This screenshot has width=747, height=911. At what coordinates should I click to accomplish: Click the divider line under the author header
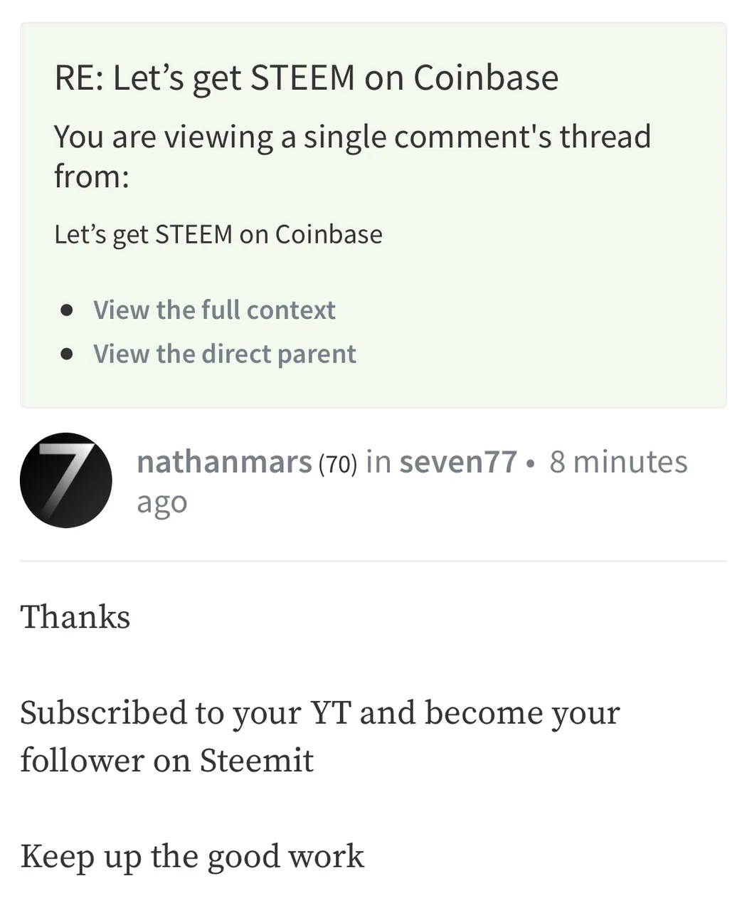coord(373,561)
